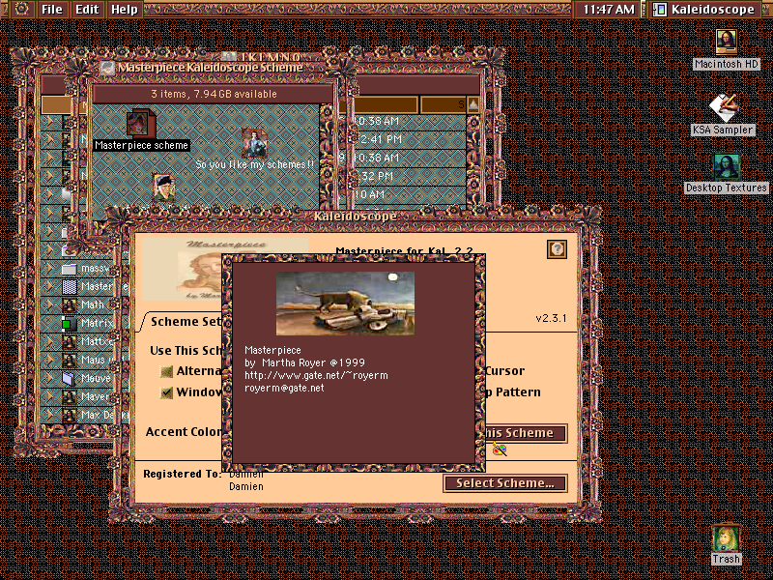Select the 'massw' folder icon in list

(x=69, y=269)
